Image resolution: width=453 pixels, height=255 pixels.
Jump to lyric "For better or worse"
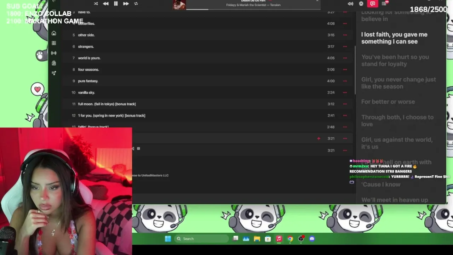coord(388,102)
